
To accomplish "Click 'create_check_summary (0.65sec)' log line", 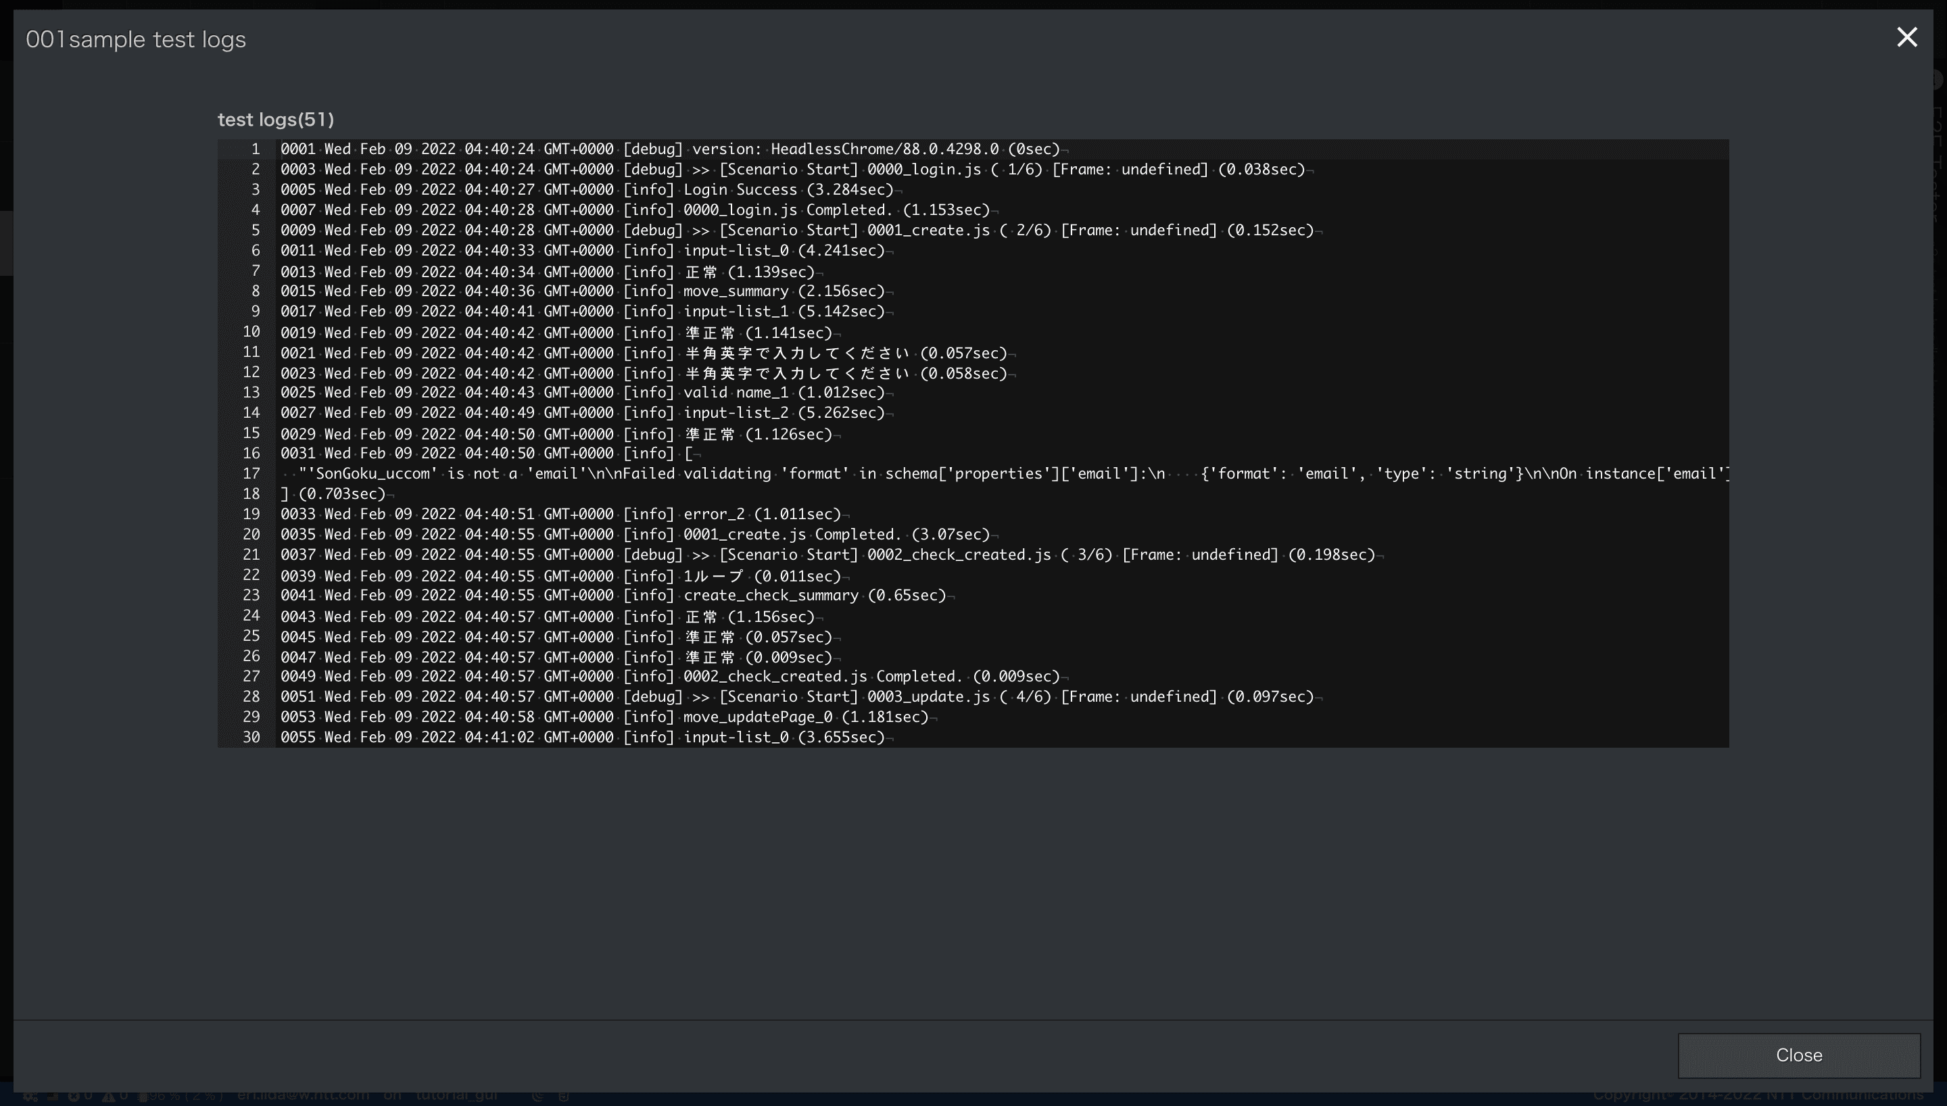I will pos(617,596).
